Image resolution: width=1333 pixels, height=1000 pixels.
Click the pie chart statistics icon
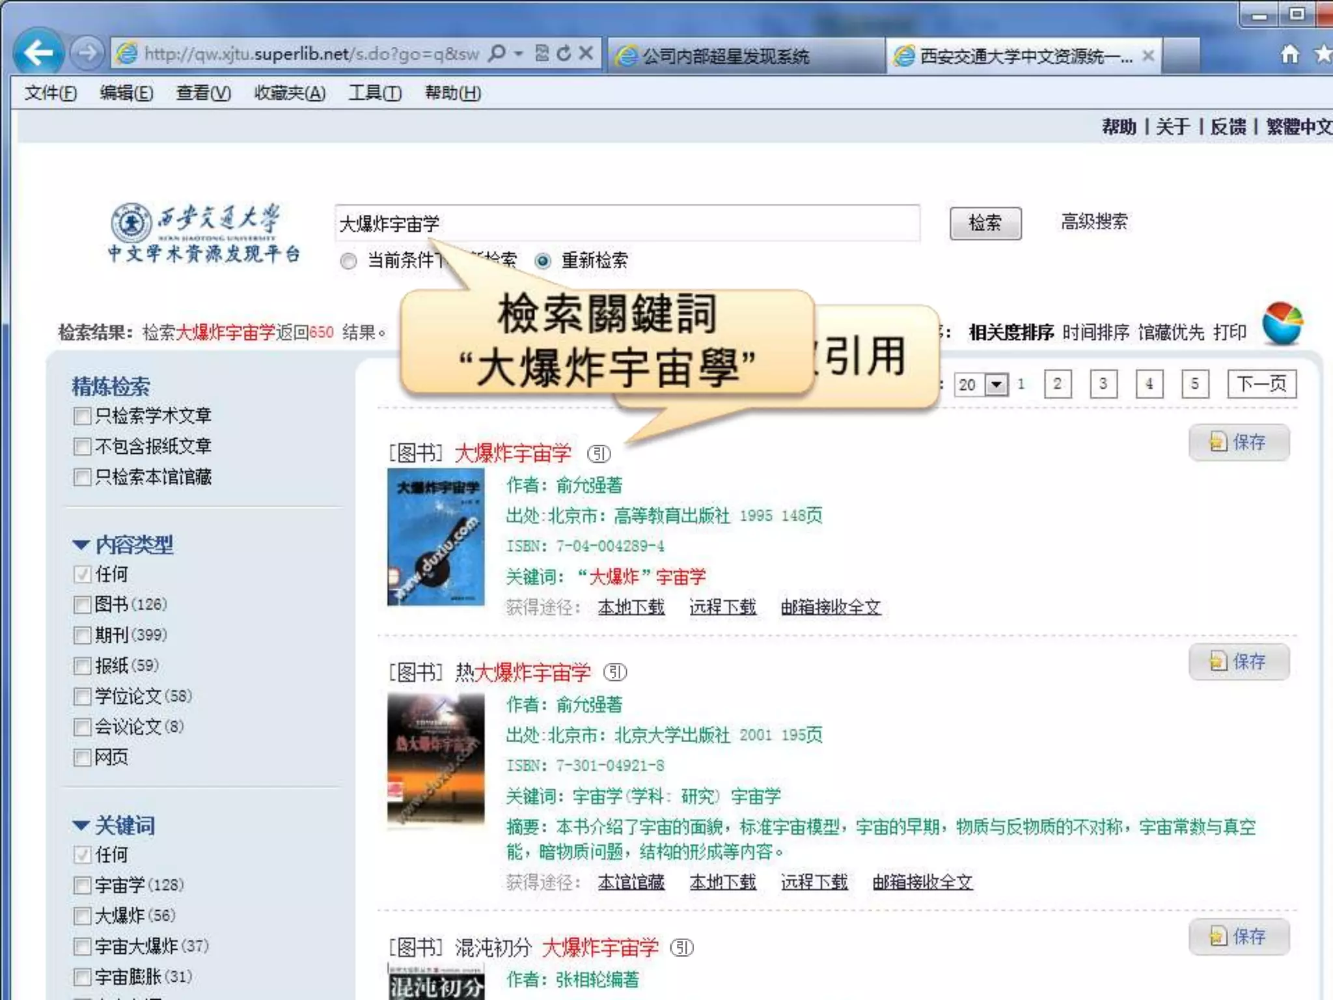(1282, 324)
